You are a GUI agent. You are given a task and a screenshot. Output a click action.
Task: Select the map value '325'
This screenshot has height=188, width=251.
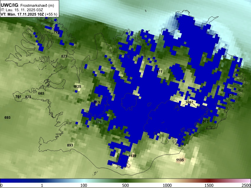tap(231, 95)
